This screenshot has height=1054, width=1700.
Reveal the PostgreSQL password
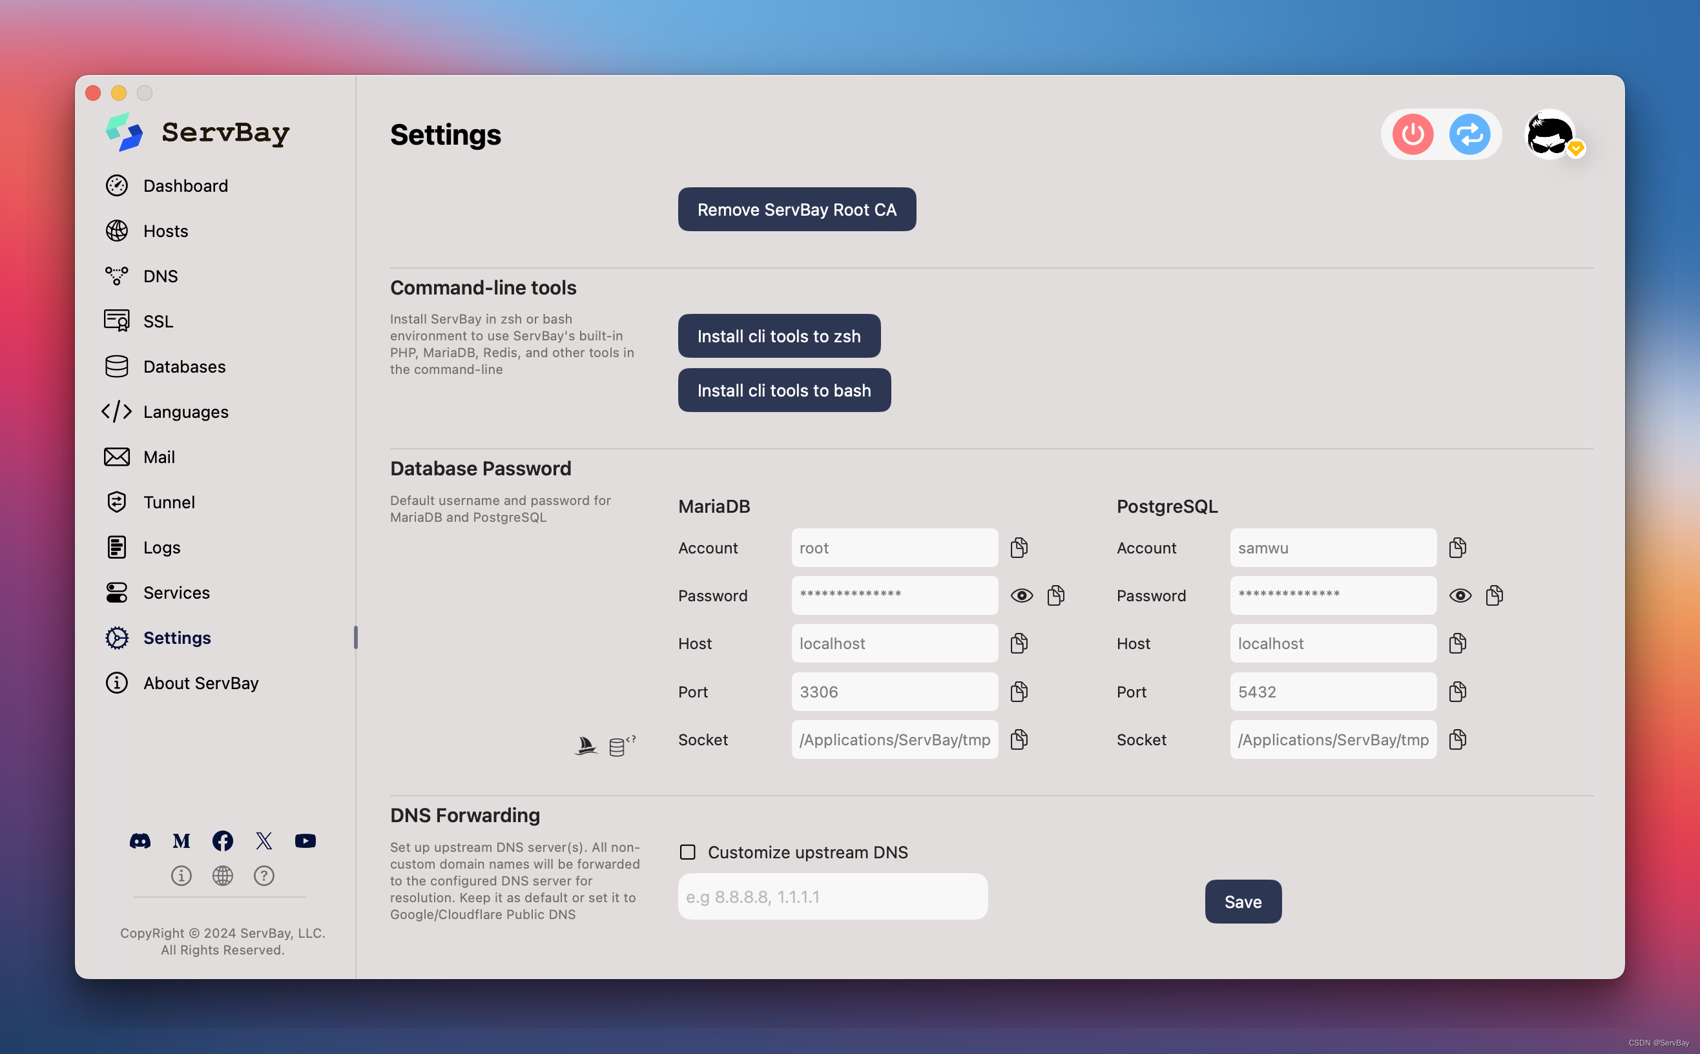click(x=1460, y=595)
